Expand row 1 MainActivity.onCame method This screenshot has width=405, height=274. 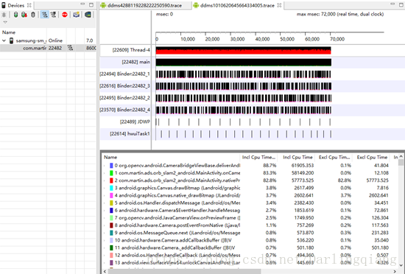(x=105, y=173)
